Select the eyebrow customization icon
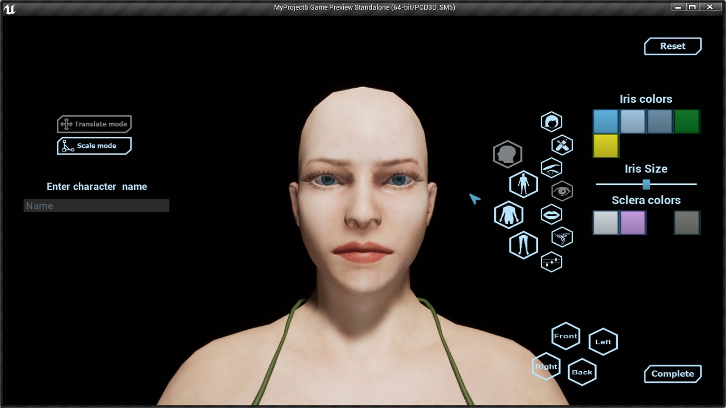The image size is (726, 408). (551, 168)
